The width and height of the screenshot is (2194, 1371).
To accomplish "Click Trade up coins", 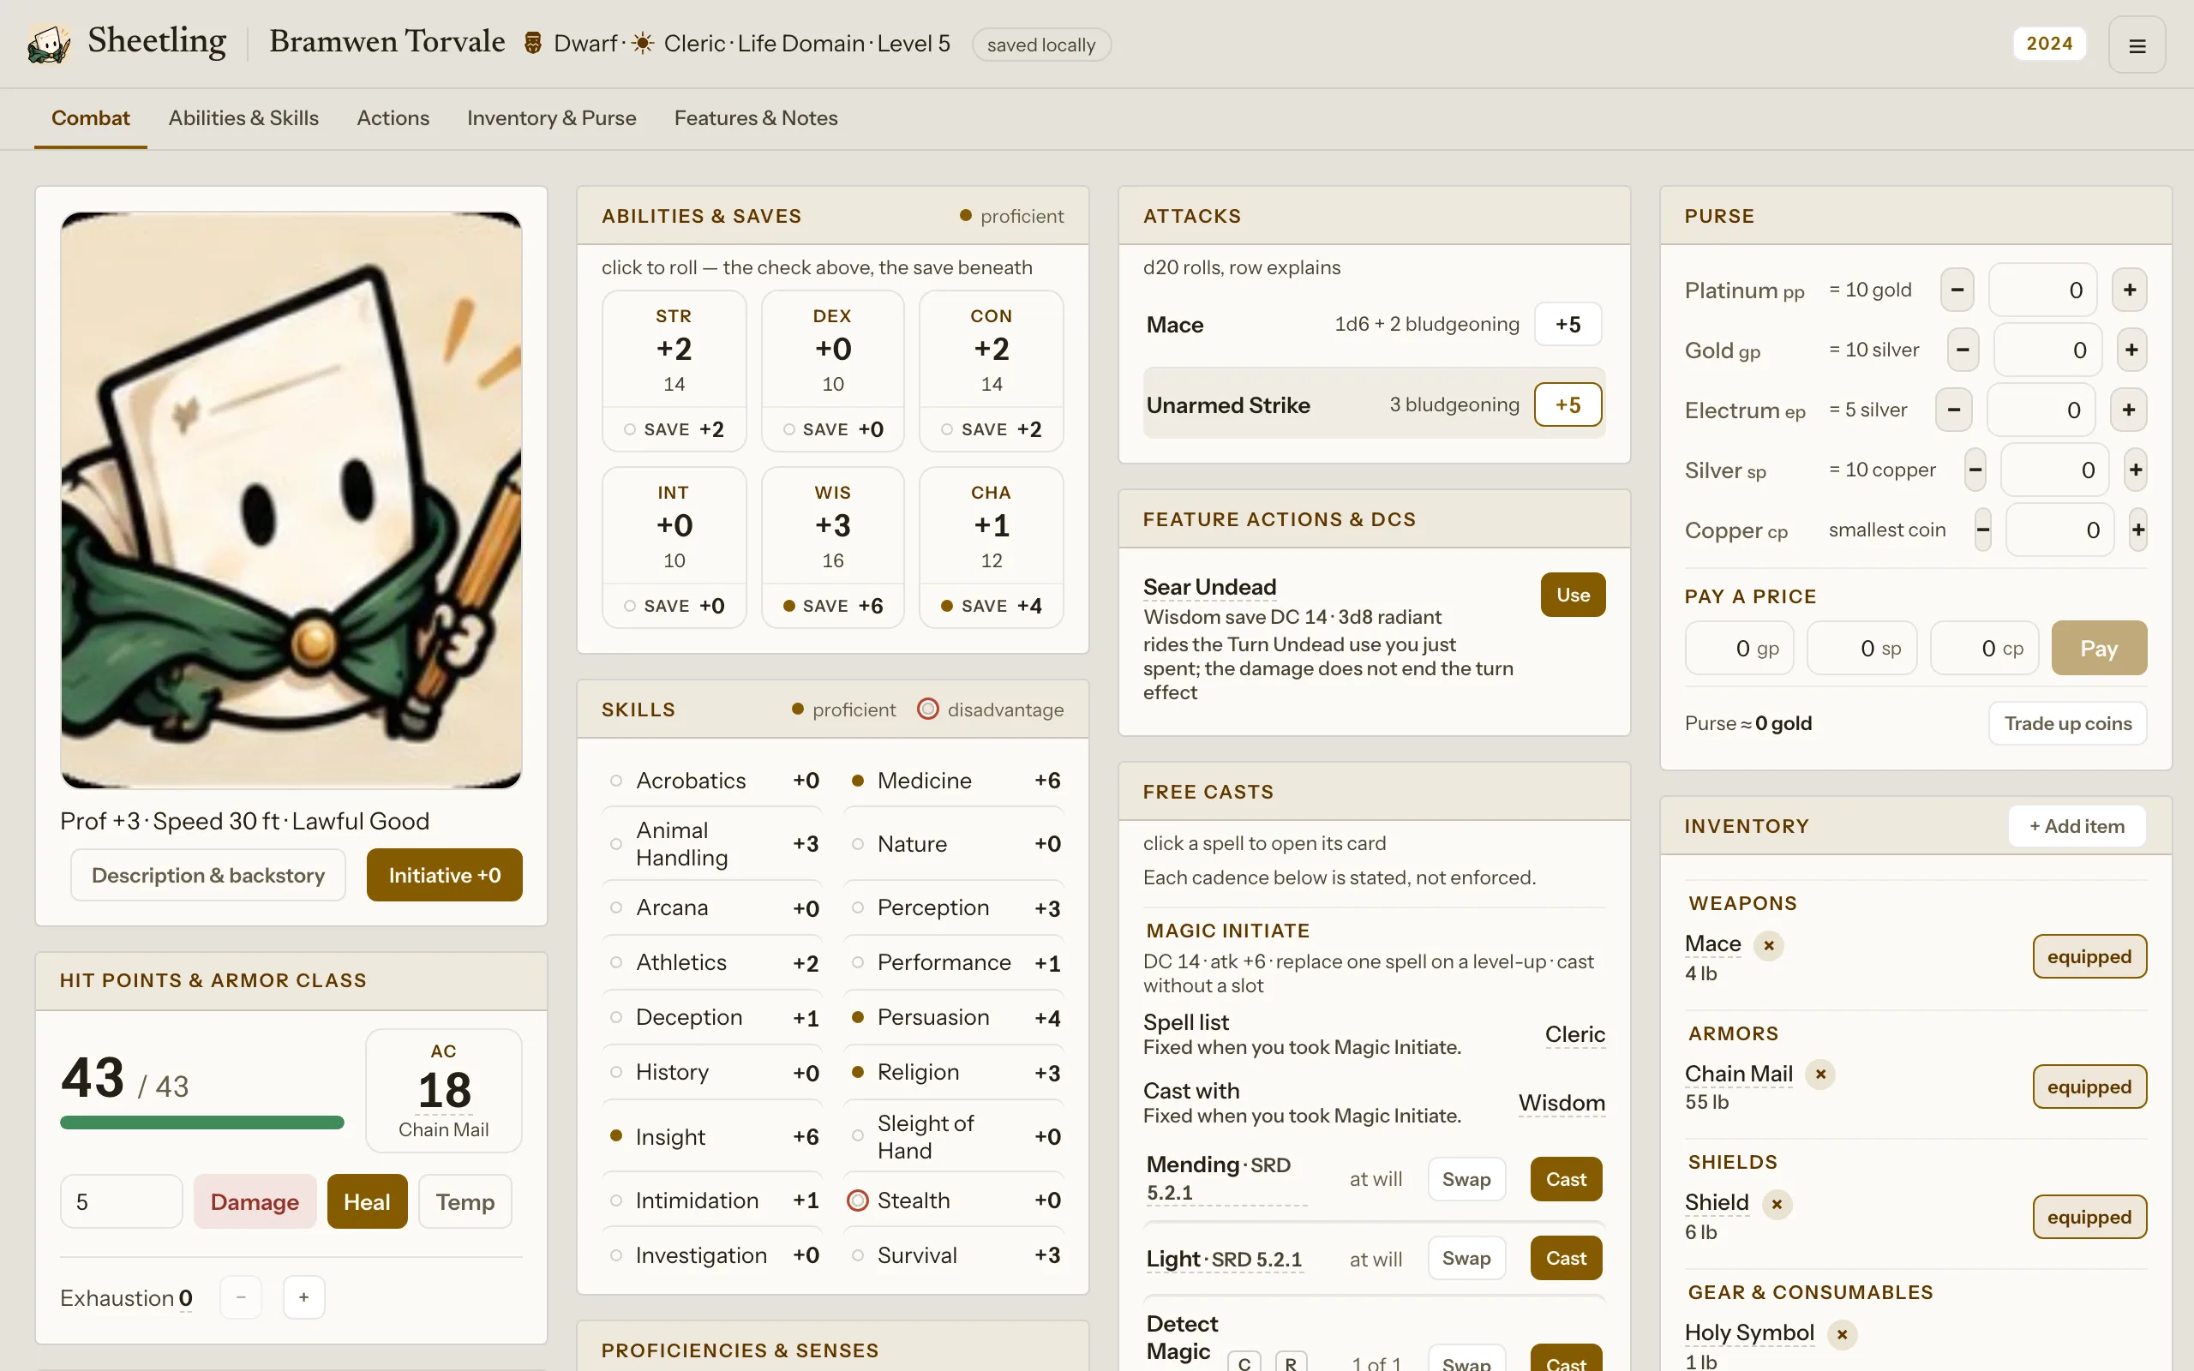I will [x=2067, y=723].
